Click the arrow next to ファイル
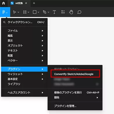 click(x=42, y=31)
